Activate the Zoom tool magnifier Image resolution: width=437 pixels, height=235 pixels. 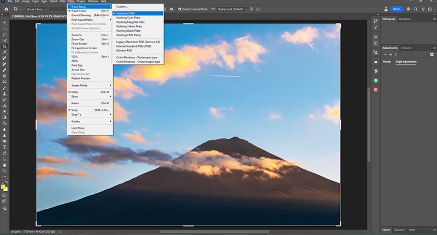click(x=4, y=171)
